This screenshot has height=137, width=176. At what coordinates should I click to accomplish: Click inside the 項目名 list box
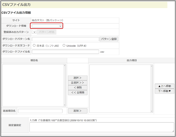[33, 85]
